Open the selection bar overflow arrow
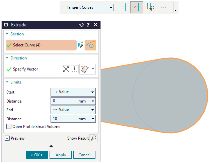The height and width of the screenshot is (164, 213). click(175, 10)
